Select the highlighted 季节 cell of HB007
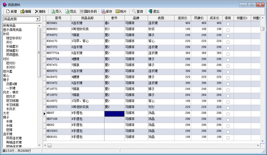This screenshot has width=267, height=155. (114, 114)
